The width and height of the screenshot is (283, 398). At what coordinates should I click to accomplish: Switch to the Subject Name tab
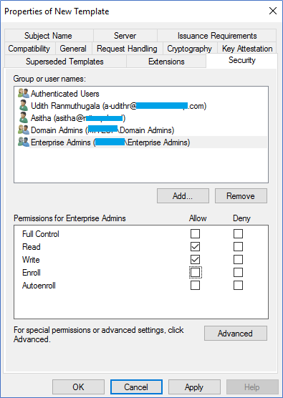coord(49,36)
